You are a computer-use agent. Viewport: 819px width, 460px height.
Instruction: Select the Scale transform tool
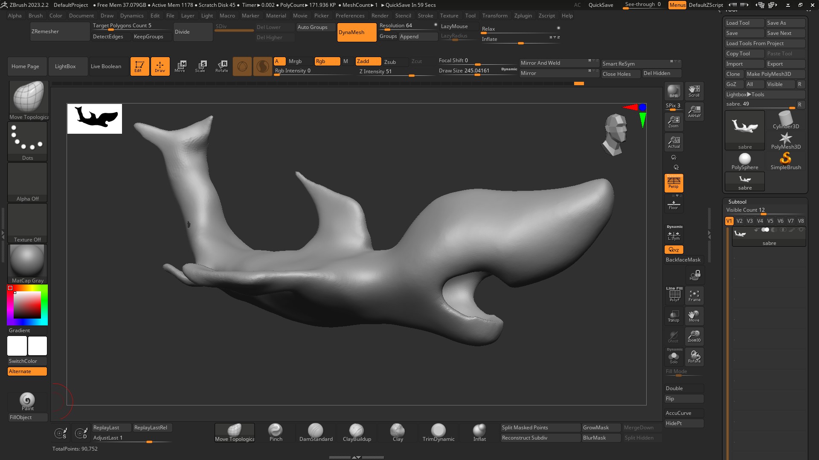pos(200,66)
